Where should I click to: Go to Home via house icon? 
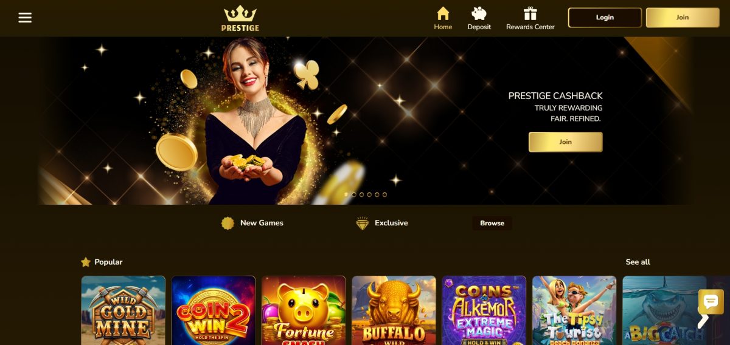point(443,13)
